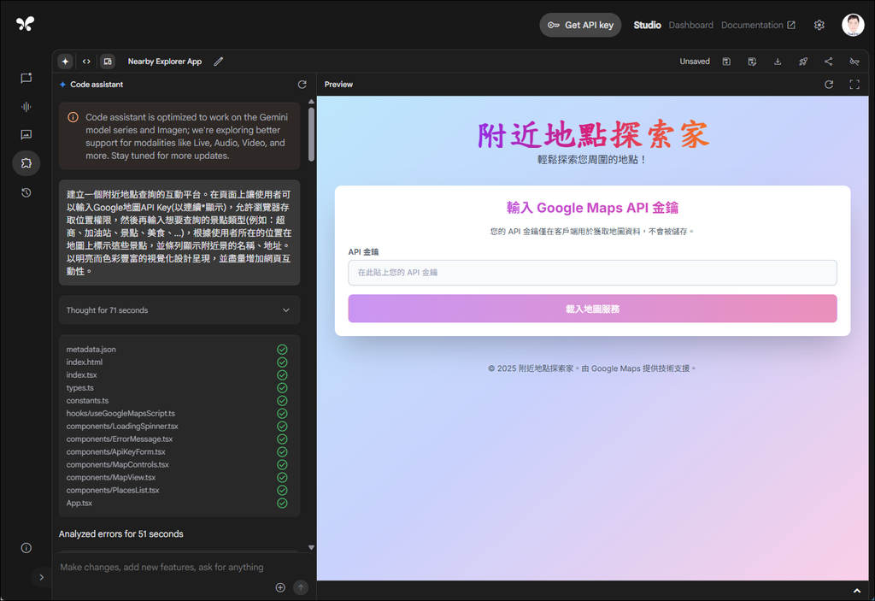This screenshot has height=601, width=875.
Task: Open the Documentation link
Action: pyautogui.click(x=758, y=25)
